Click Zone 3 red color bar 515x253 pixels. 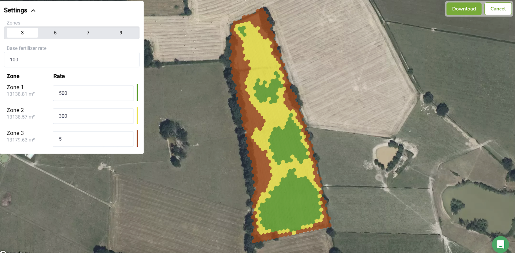coord(137,138)
